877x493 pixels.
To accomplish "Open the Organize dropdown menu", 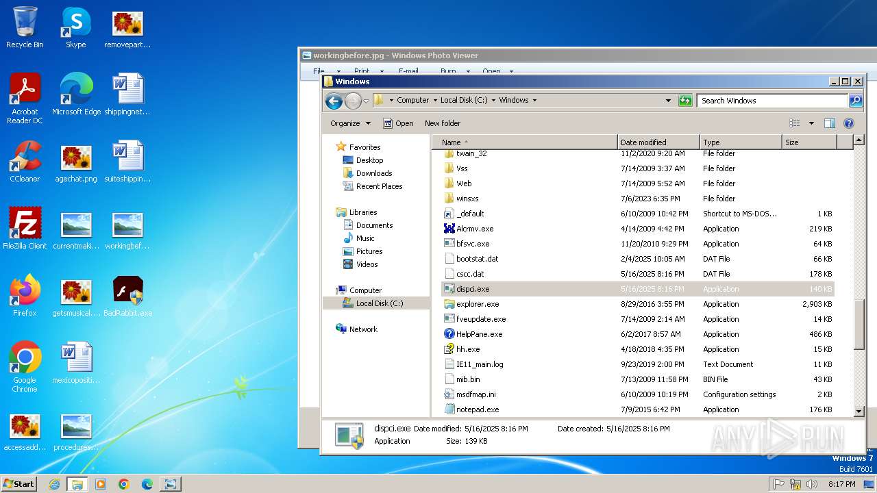I will click(350, 123).
